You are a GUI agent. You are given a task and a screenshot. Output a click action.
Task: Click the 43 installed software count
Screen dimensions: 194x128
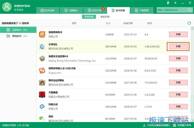(x=20, y=23)
